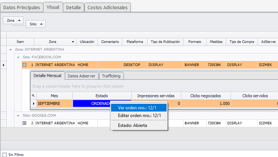Collapse the Zona: INTERNET ARGENTINA group
278x157 pixels.
11,49
